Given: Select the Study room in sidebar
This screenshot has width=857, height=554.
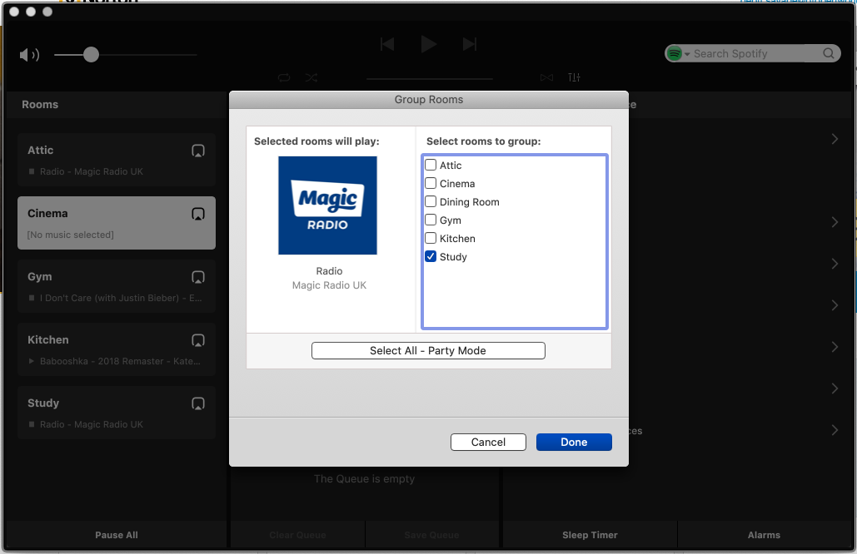Looking at the screenshot, I should click(117, 413).
